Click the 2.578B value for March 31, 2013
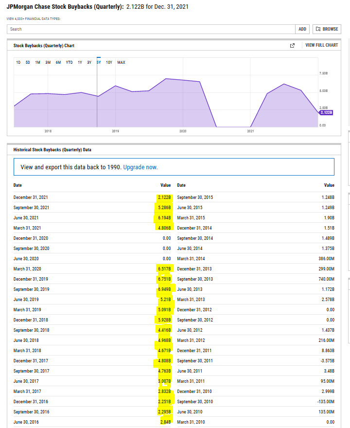 click(x=328, y=300)
